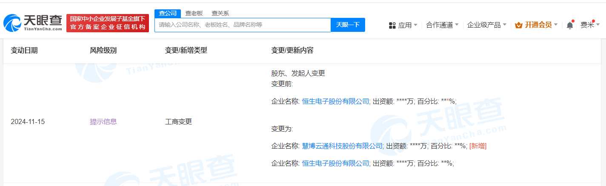Click the red 官方备案企业征信机构 badge
Screen dimensions: 606x186
pyautogui.click(x=108, y=23)
